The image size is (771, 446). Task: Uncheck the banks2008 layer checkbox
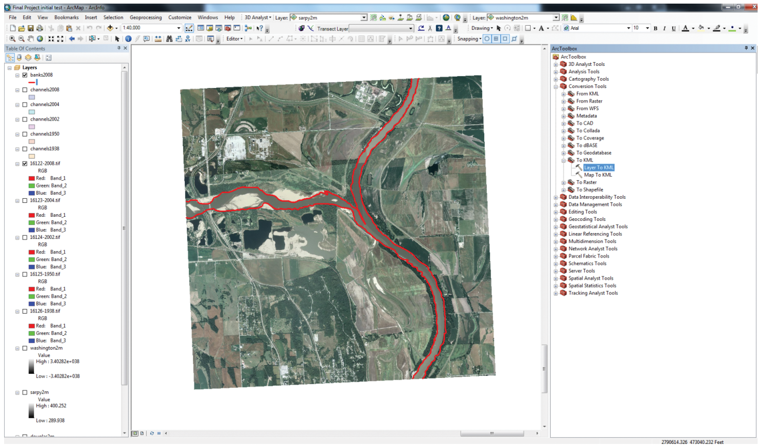click(x=25, y=75)
